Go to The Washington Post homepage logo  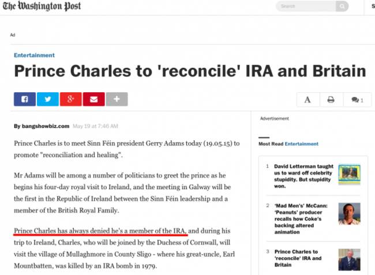click(x=42, y=6)
